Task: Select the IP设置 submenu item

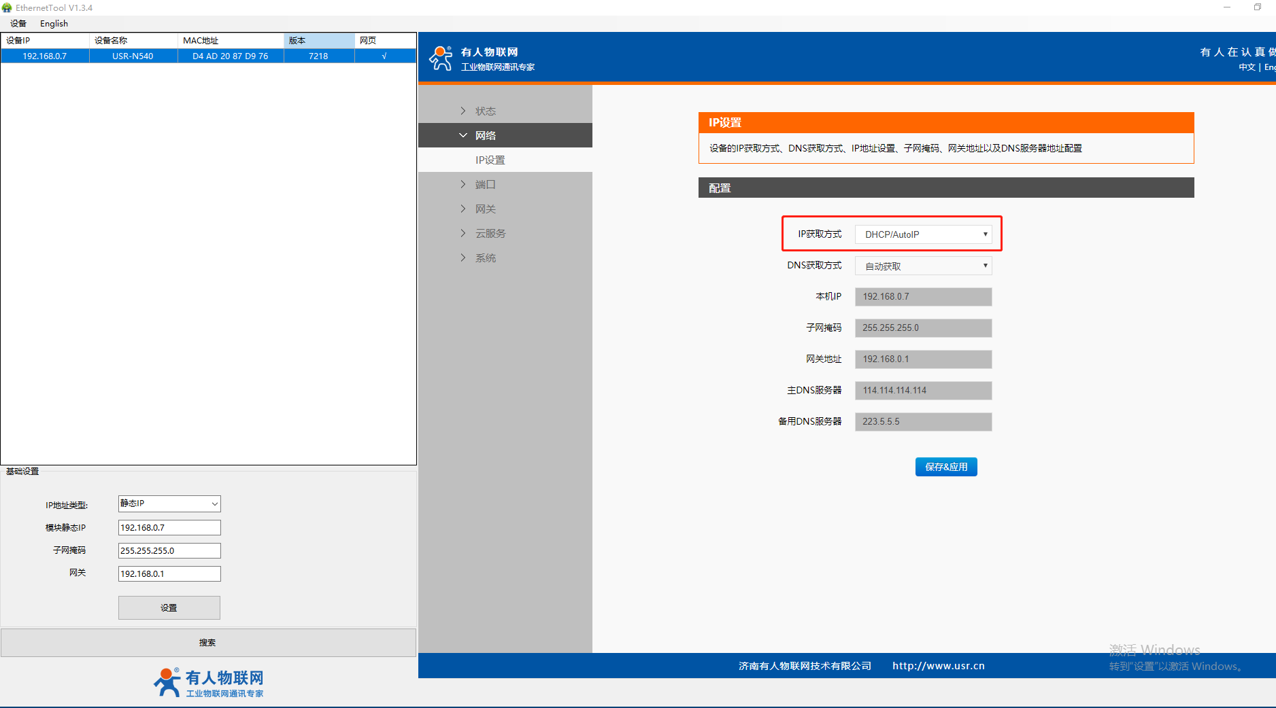Action: [x=490, y=160]
